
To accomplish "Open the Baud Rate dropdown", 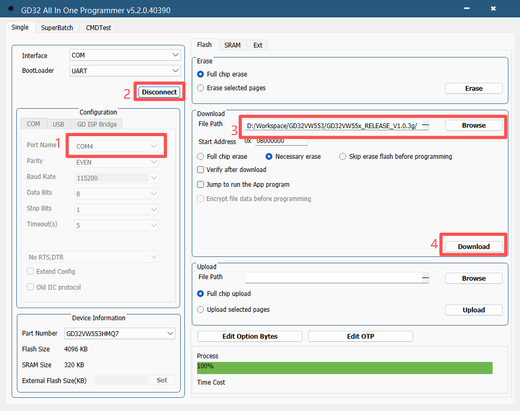I will tap(117, 178).
